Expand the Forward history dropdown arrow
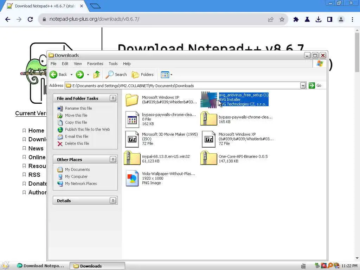The height and width of the screenshot is (270, 360). click(x=88, y=75)
